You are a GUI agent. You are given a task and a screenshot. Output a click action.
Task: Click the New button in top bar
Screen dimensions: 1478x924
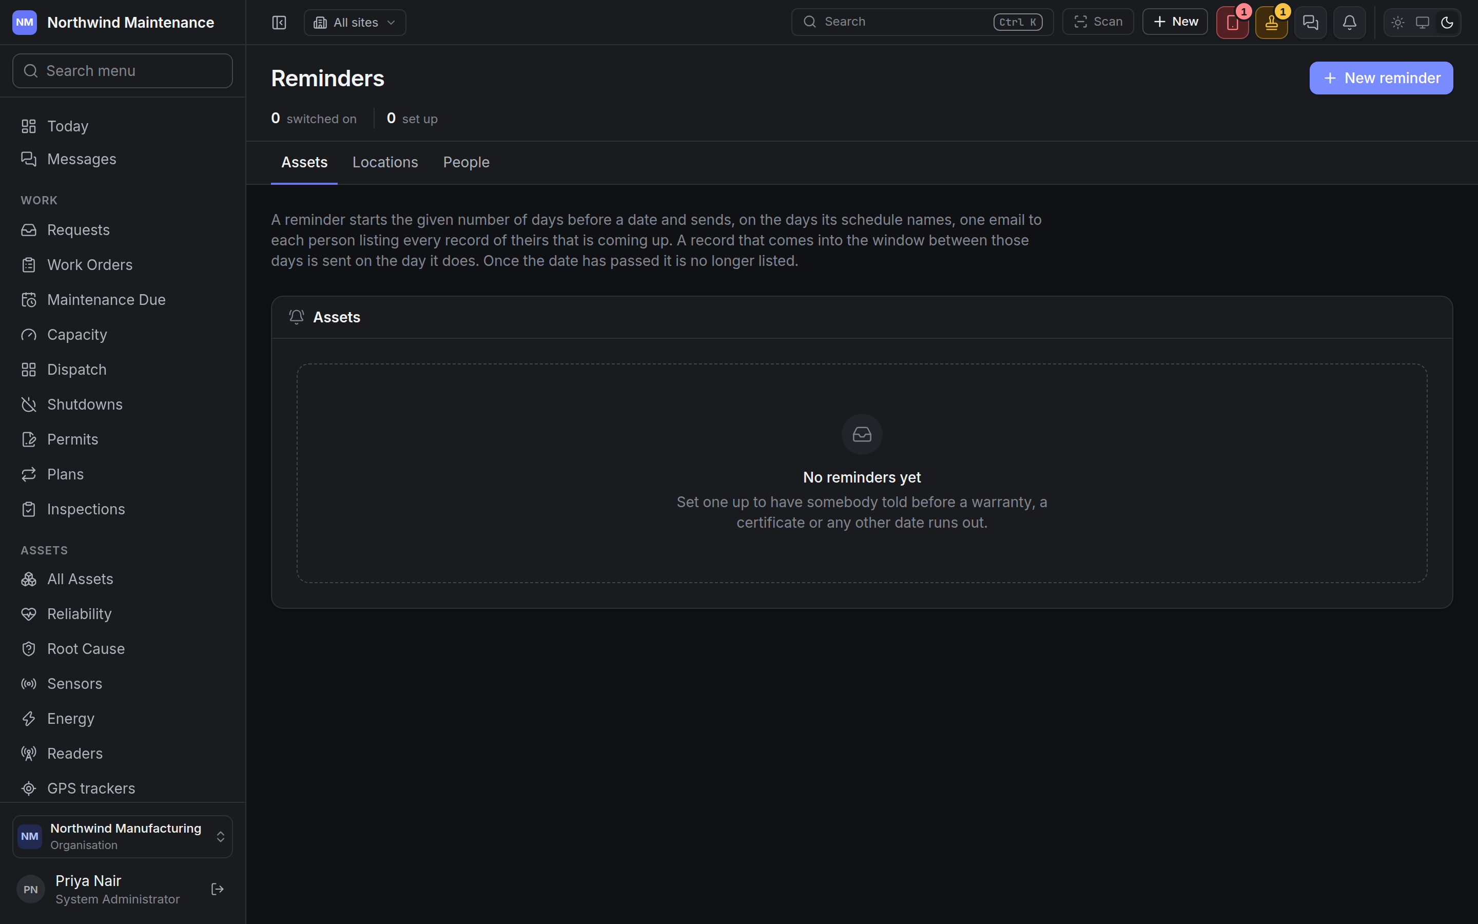tap(1175, 22)
